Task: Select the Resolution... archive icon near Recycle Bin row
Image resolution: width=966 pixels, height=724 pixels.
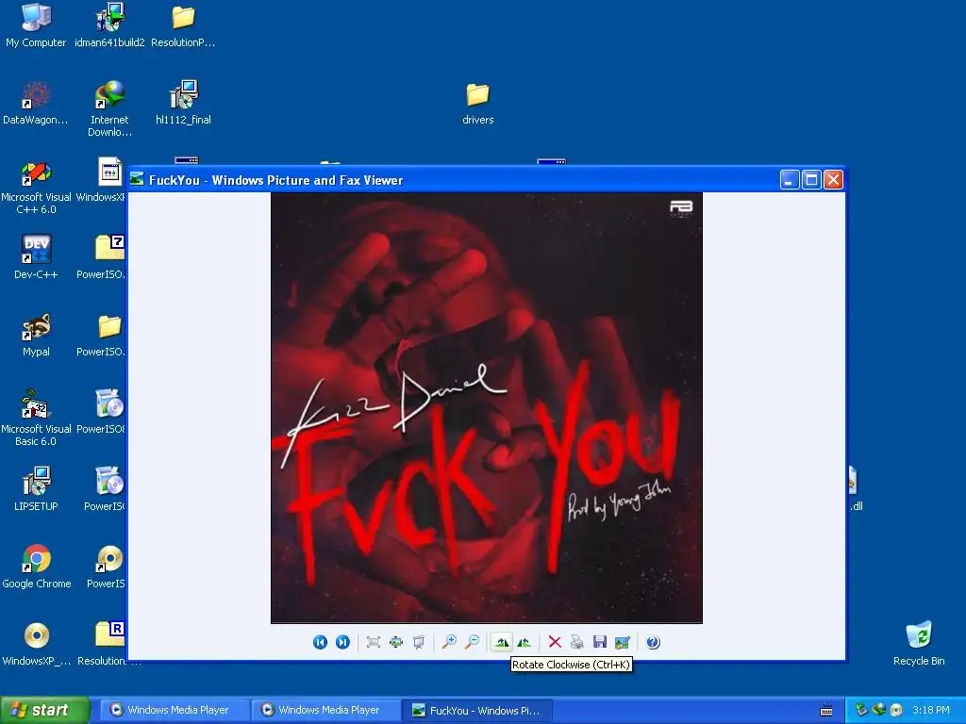Action: click(x=109, y=644)
